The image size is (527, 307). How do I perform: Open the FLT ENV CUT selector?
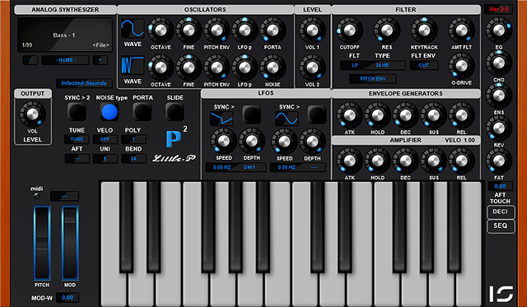pyautogui.click(x=424, y=65)
